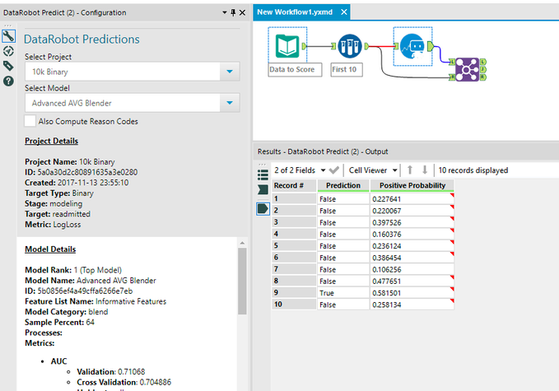Click Join tool L output anchor

click(x=482, y=62)
